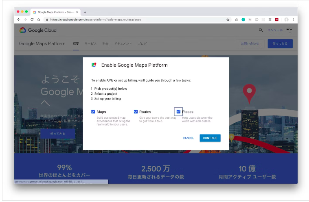The height and width of the screenshot is (202, 309).
Task: Click the browser forward arrow
Action: [25, 20]
